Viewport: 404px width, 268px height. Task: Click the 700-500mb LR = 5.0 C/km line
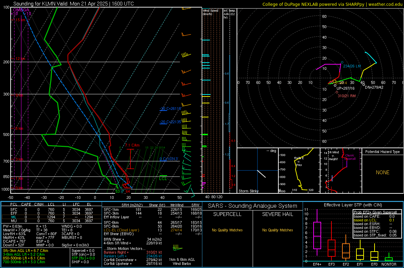click(24, 262)
